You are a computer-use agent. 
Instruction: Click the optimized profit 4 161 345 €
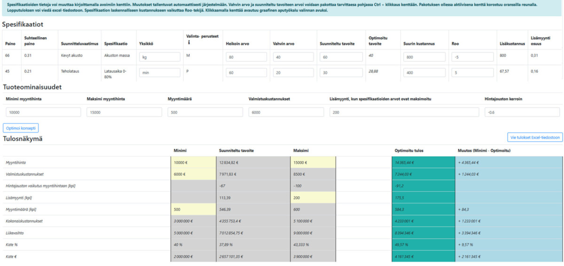404,256
